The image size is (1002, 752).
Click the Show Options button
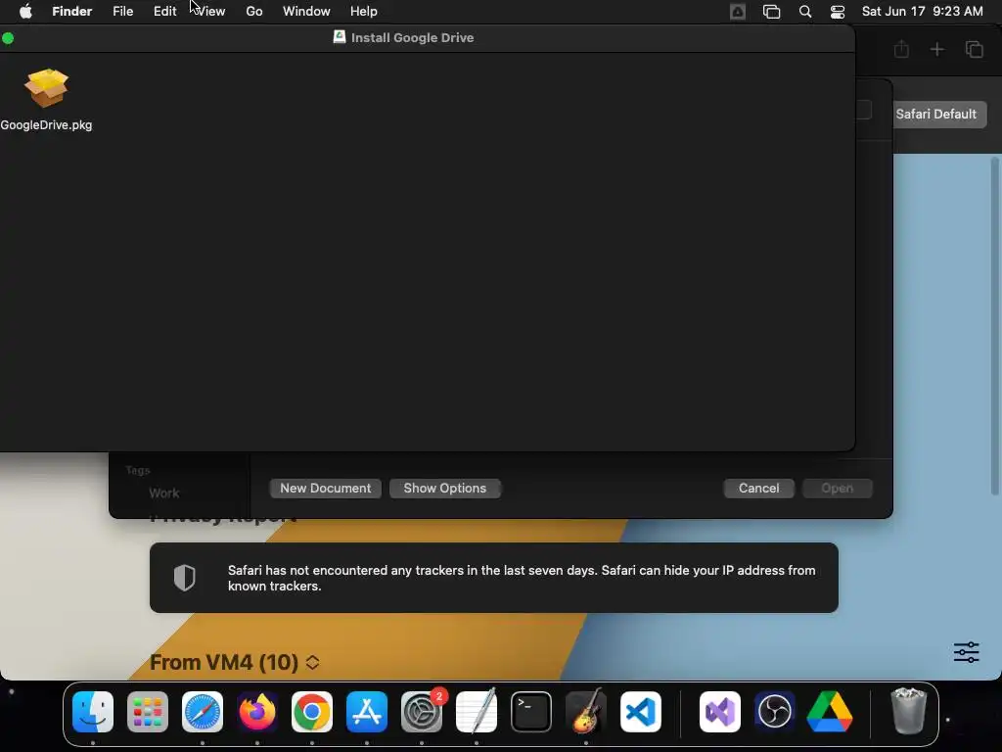tap(445, 489)
